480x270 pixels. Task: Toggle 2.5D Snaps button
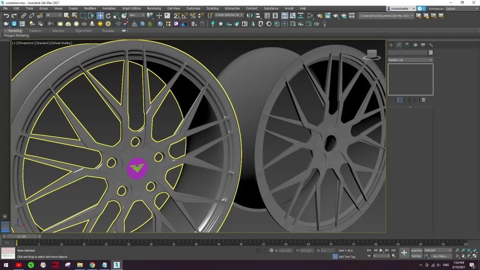tap(176, 15)
